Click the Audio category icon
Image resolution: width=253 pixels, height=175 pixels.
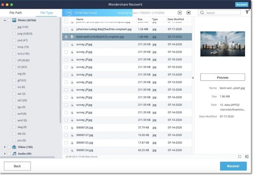14,154
